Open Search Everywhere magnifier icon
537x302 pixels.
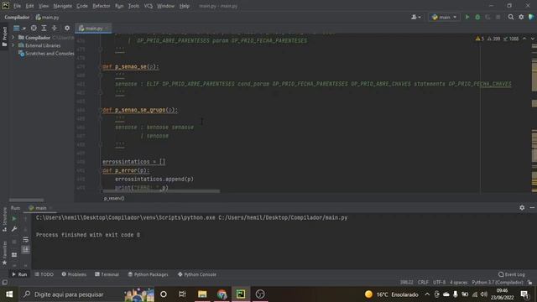[511, 17]
